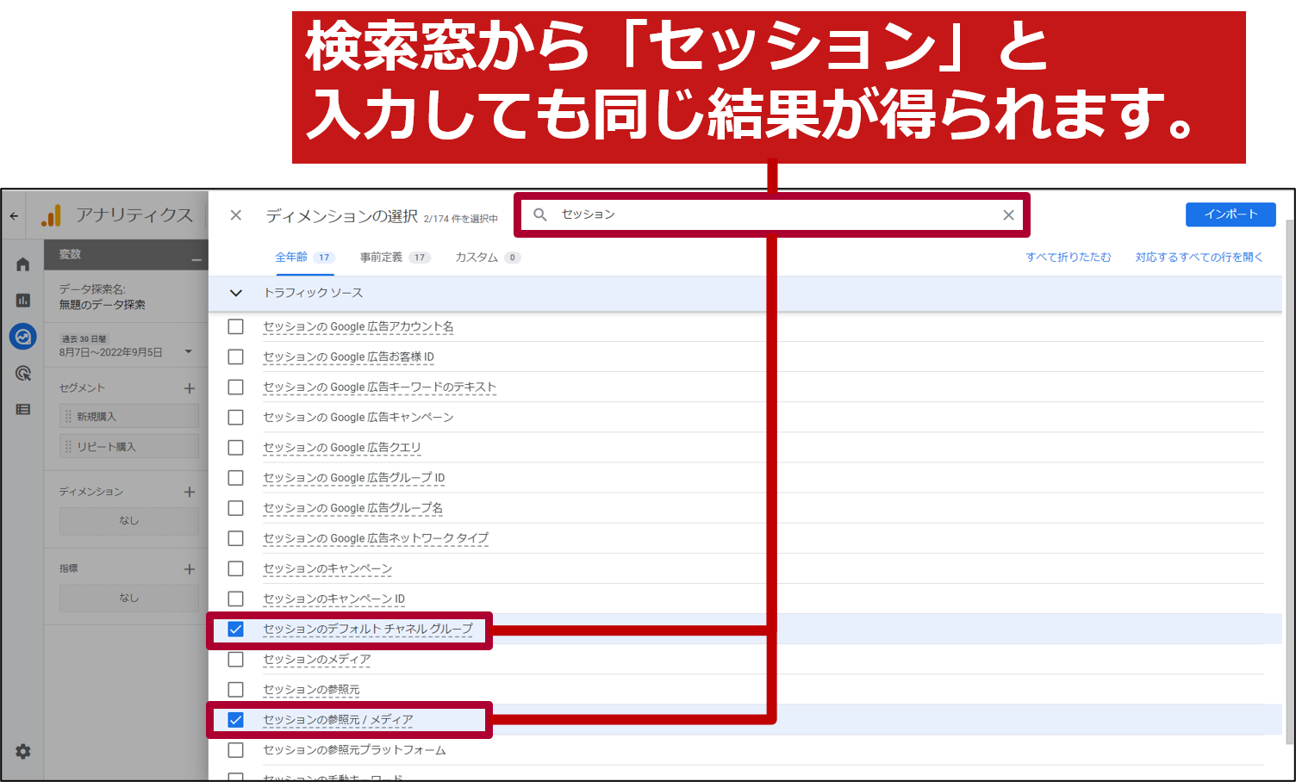Viewport: 1296px width, 782px height.
Task: Click the dimension list vertical scrollbar
Action: [1289, 482]
